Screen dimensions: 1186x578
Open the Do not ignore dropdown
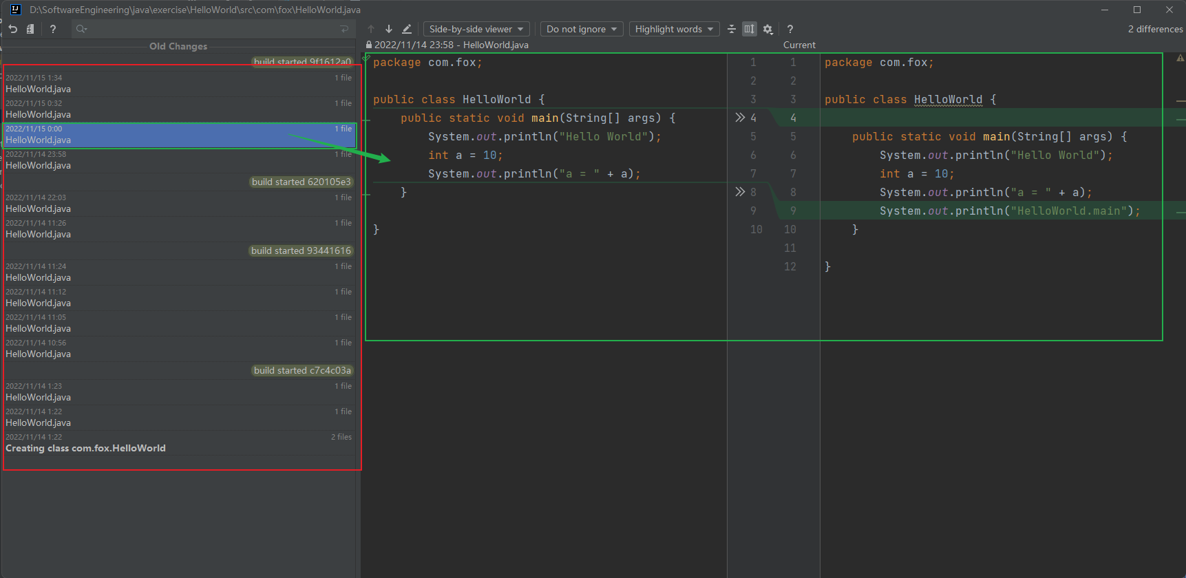click(582, 29)
